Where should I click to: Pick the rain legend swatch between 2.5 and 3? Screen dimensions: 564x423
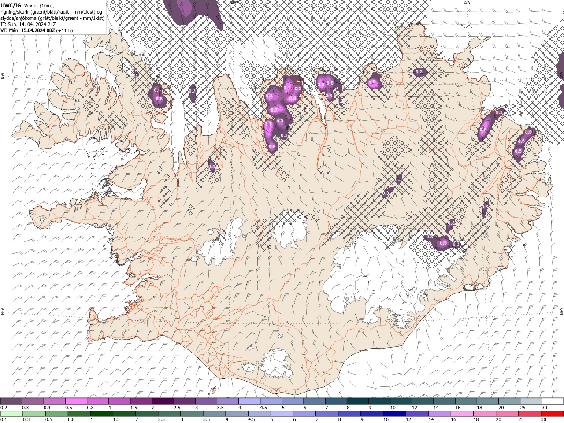point(169,414)
